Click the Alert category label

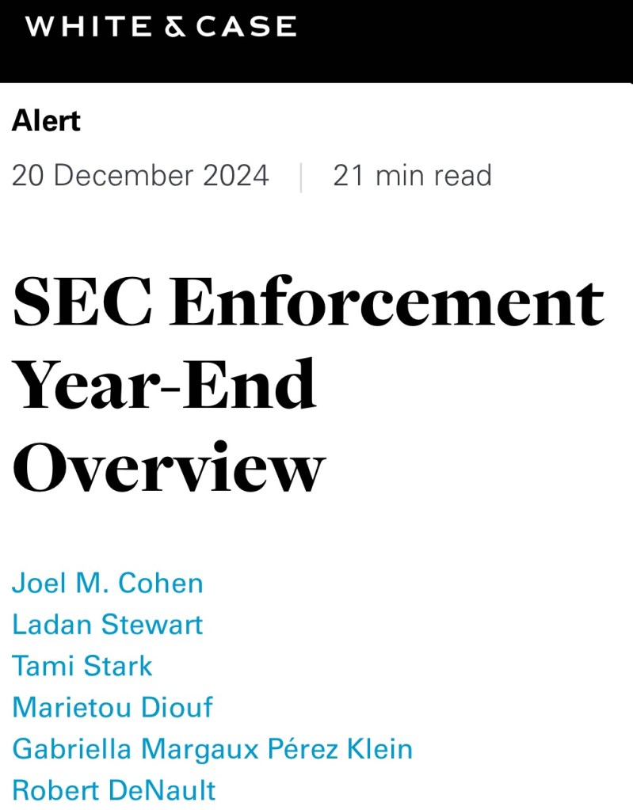[46, 121]
